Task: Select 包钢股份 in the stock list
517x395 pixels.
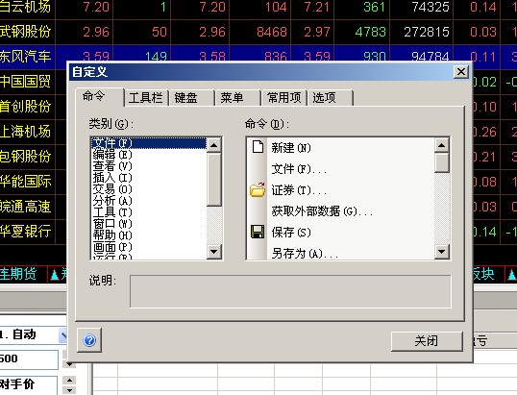Action: pos(25,157)
